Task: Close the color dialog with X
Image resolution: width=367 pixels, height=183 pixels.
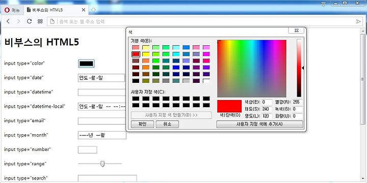Action: pyautogui.click(x=296, y=30)
